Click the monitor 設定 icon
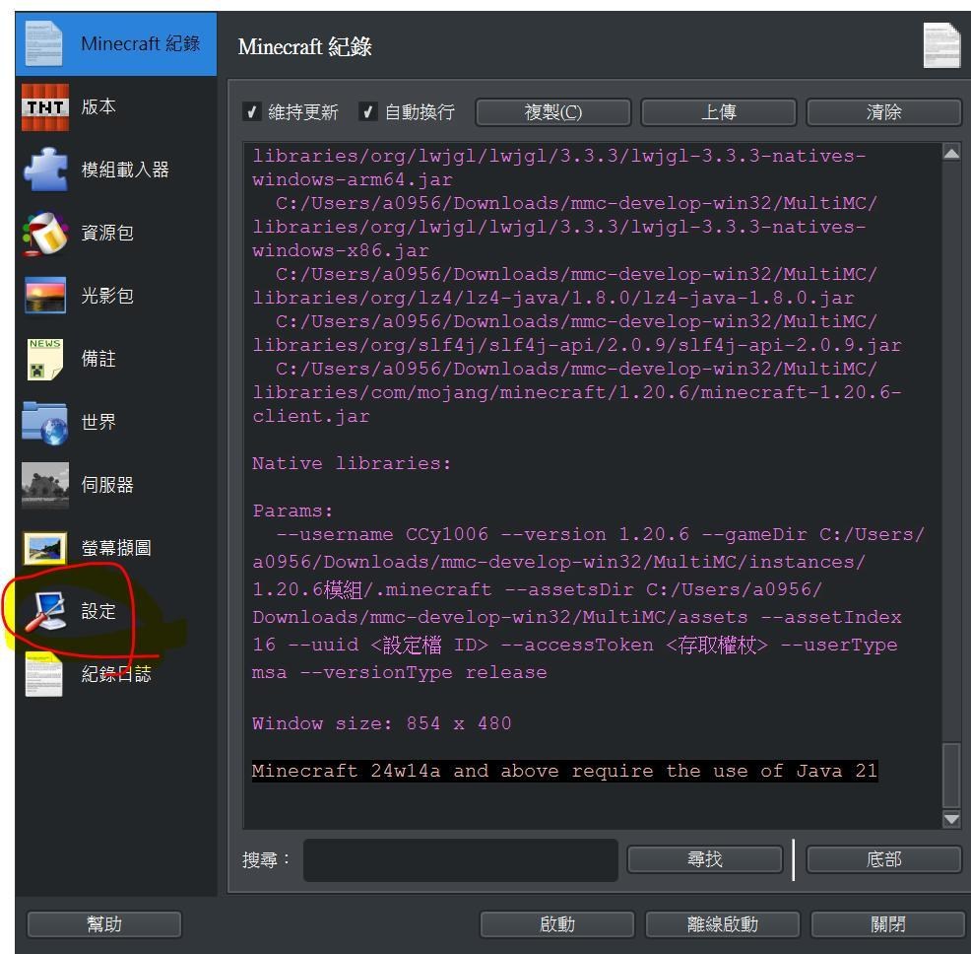971x954 pixels. coord(45,611)
